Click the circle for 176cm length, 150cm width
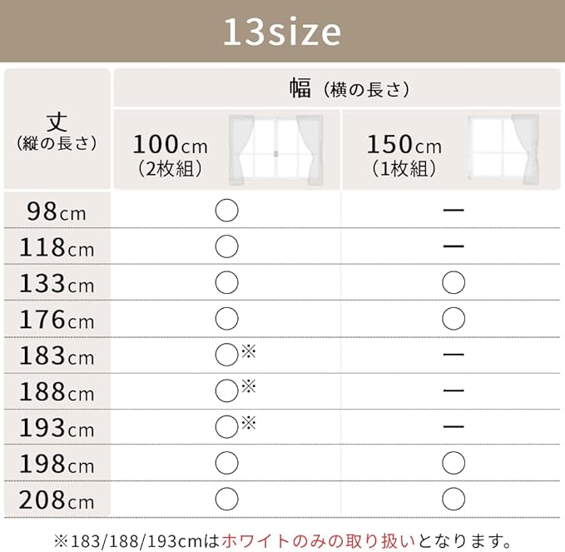Viewport: 565px width, 552px height. coord(453,319)
